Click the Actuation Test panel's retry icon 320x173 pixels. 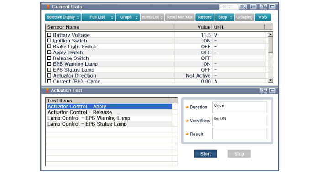[x=263, y=90]
